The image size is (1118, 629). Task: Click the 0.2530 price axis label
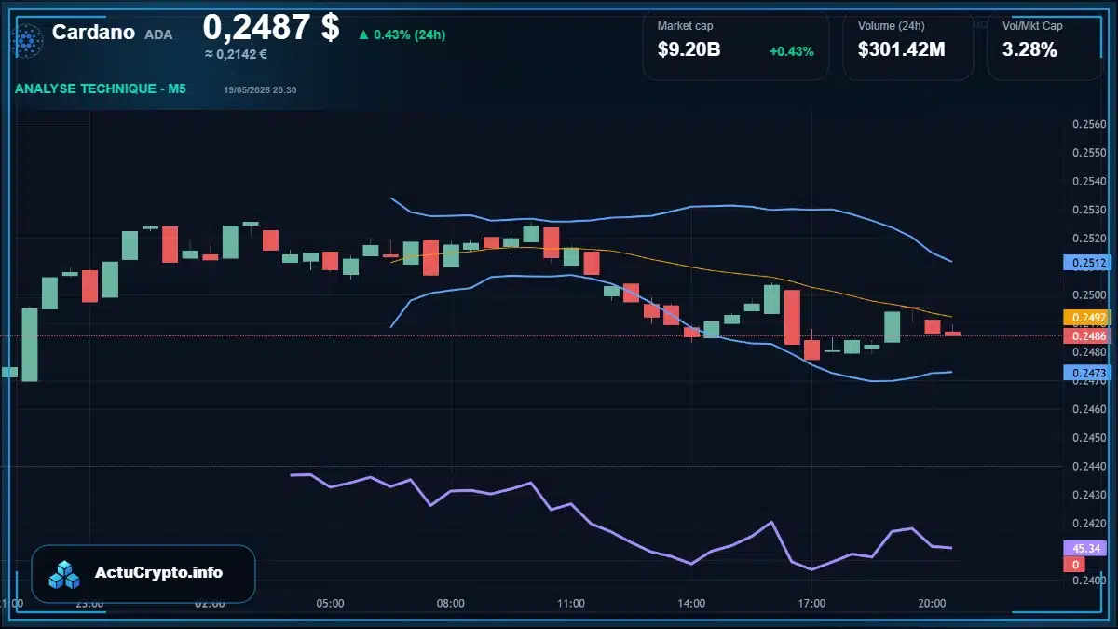point(1088,210)
